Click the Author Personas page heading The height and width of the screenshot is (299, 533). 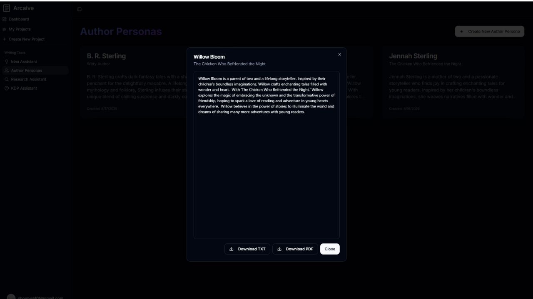121,32
